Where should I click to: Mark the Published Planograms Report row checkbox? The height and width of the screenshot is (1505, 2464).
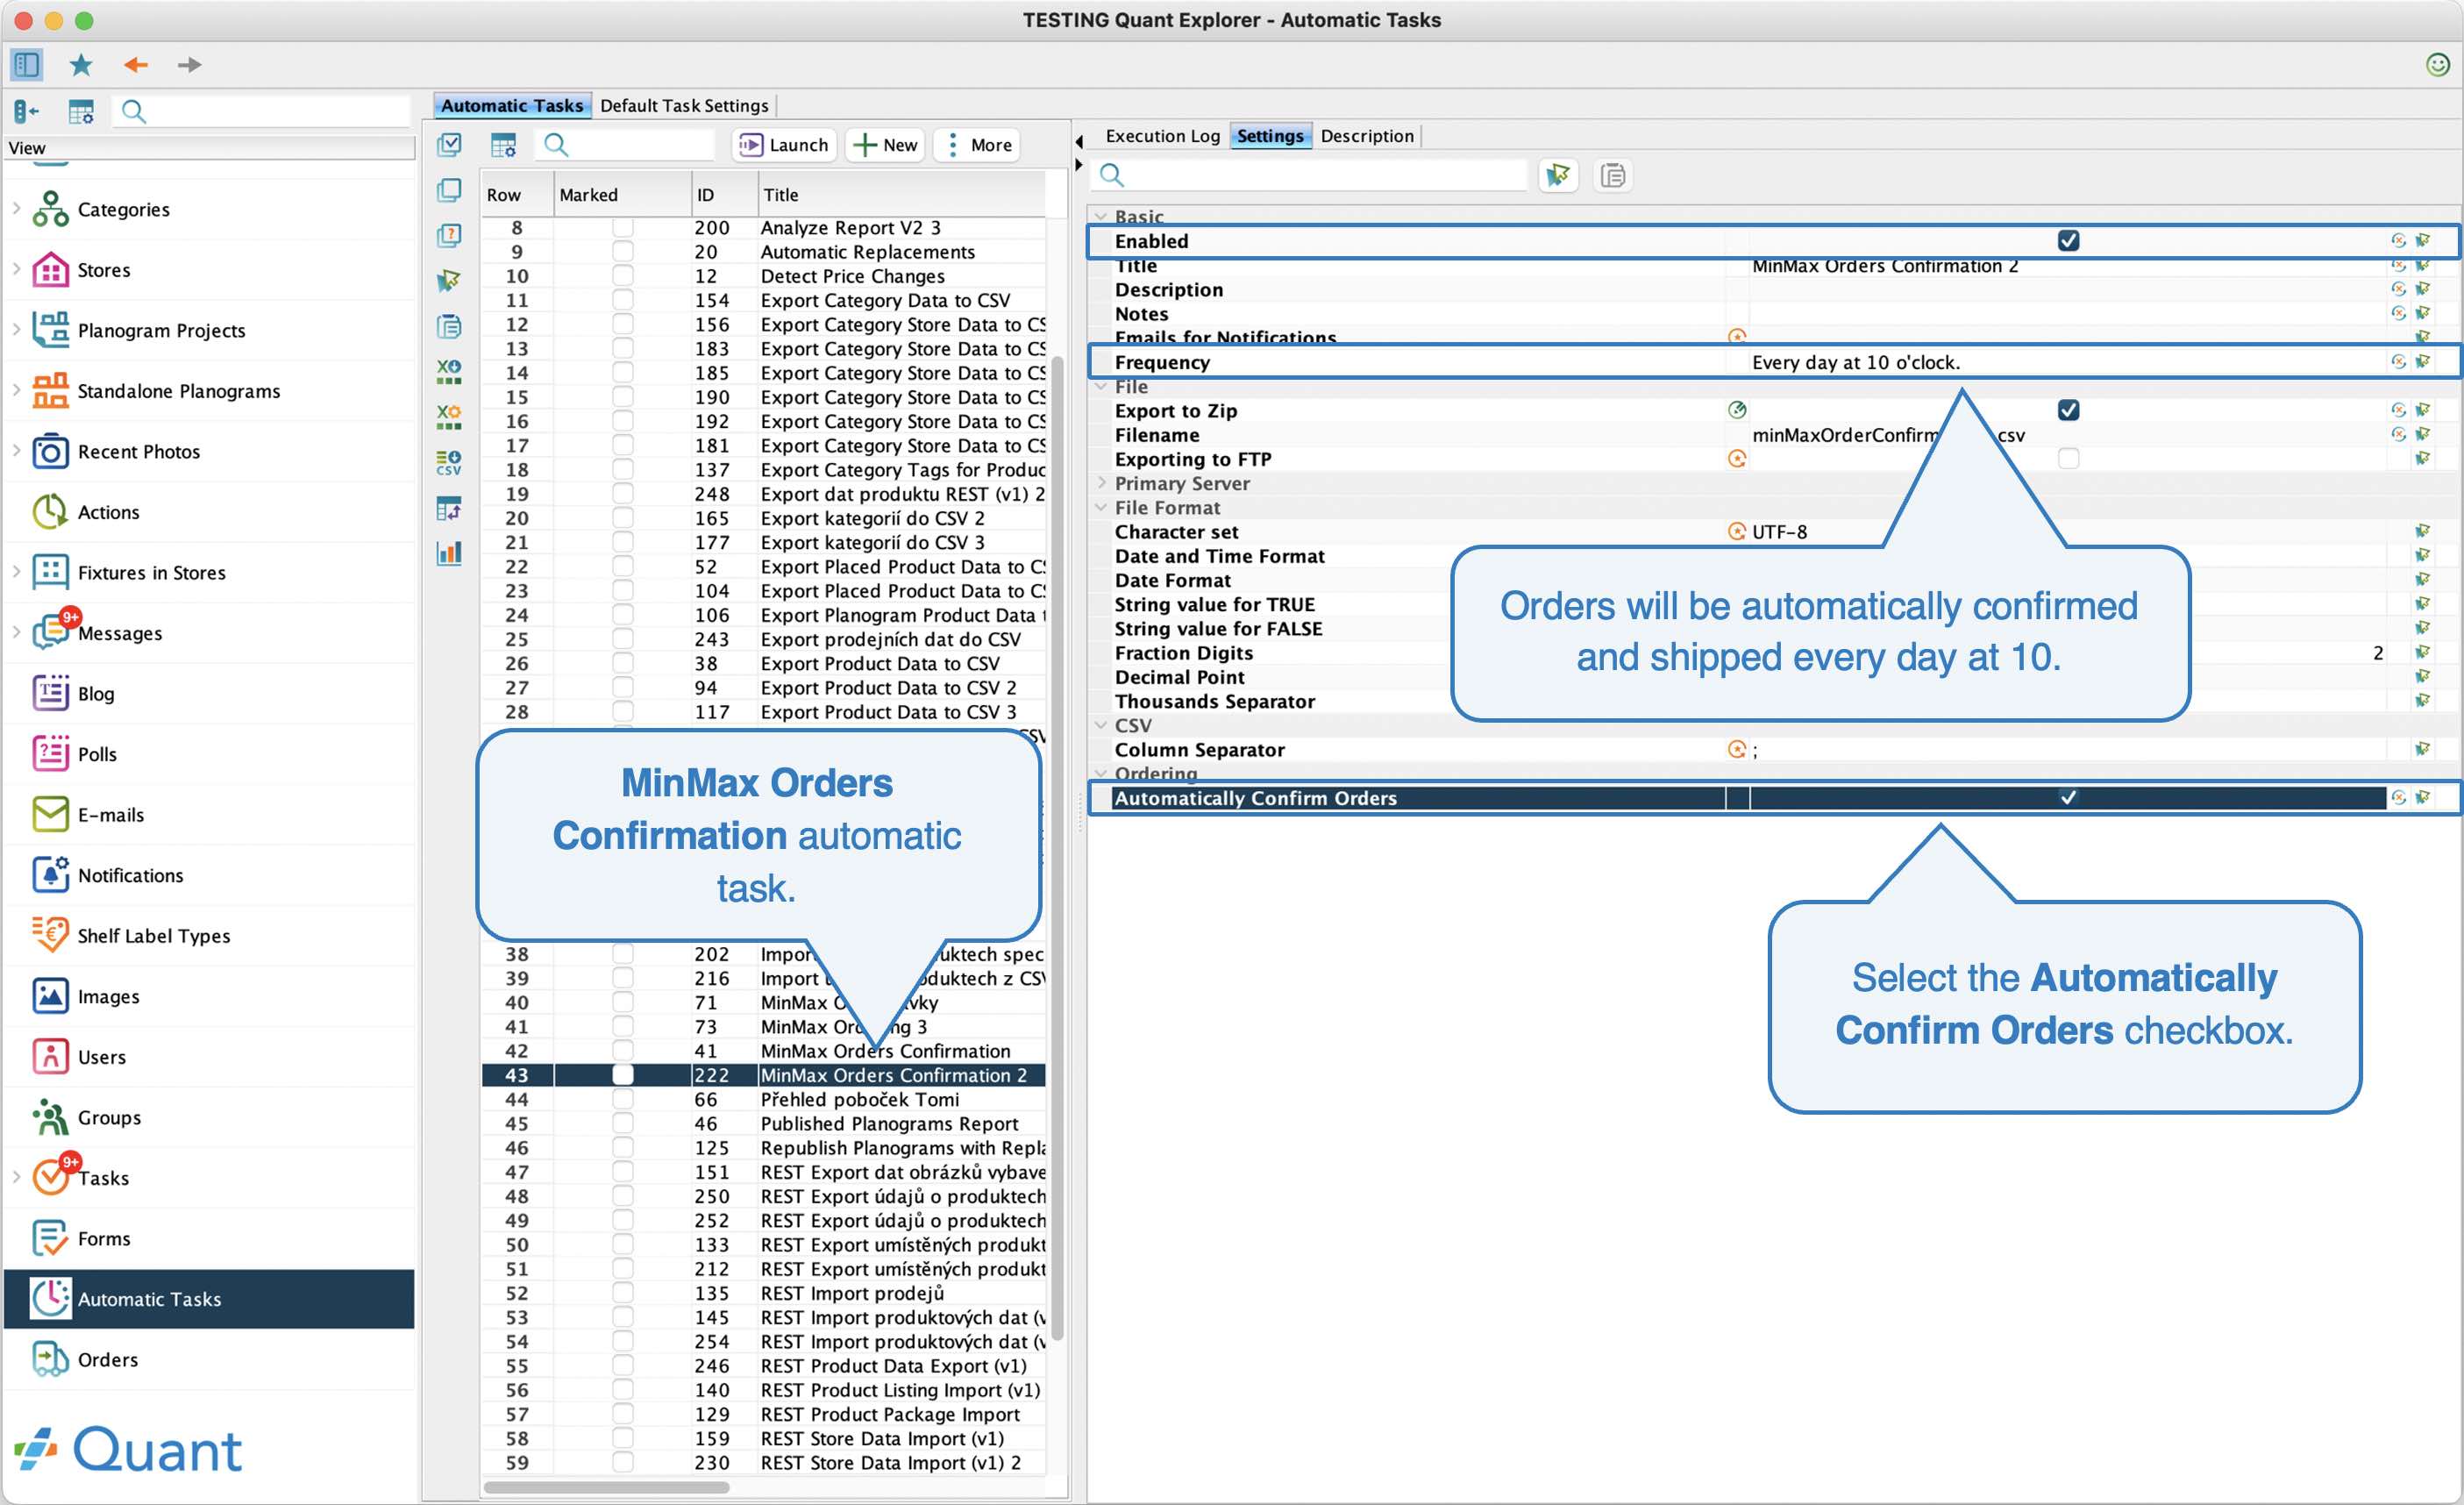pos(622,1123)
